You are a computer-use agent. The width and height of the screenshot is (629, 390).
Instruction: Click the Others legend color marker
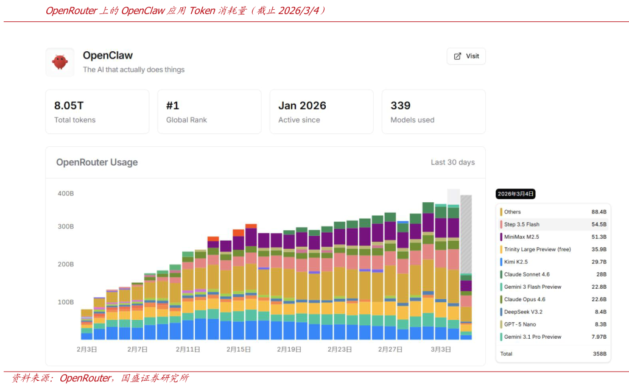coord(501,212)
